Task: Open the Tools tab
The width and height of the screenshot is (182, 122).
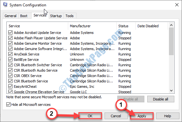Action: pyautogui.click(x=69, y=16)
